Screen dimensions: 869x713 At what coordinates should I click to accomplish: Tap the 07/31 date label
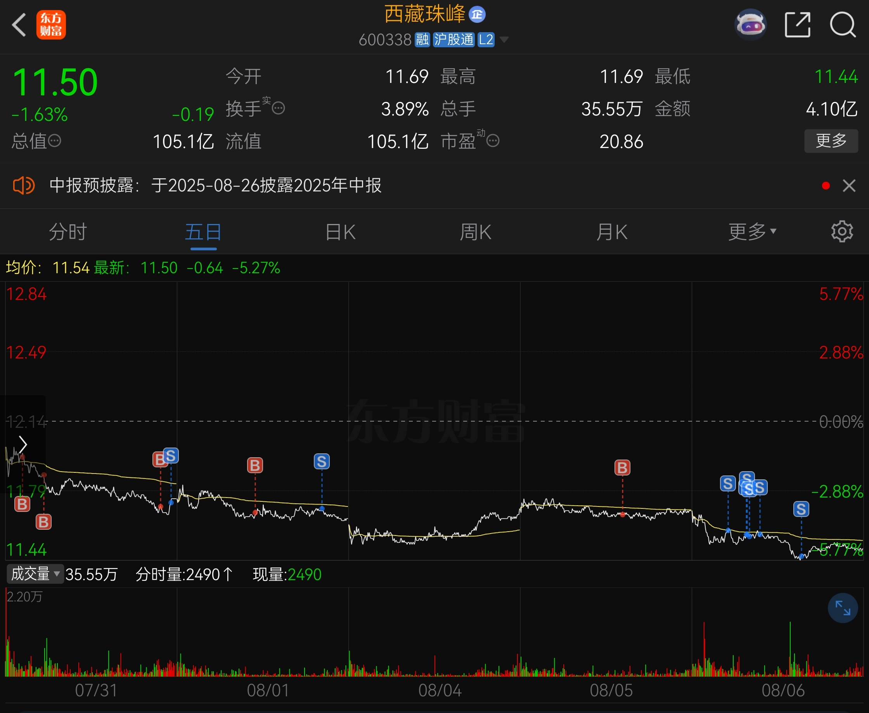point(96,691)
